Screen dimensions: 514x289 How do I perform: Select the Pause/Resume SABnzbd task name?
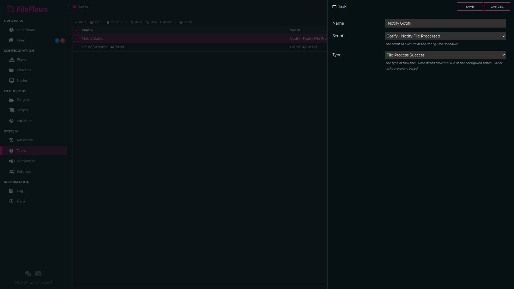pos(103,47)
